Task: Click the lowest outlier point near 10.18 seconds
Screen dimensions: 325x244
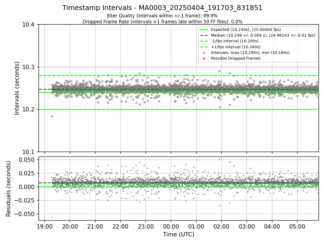Action: [x=52, y=116]
